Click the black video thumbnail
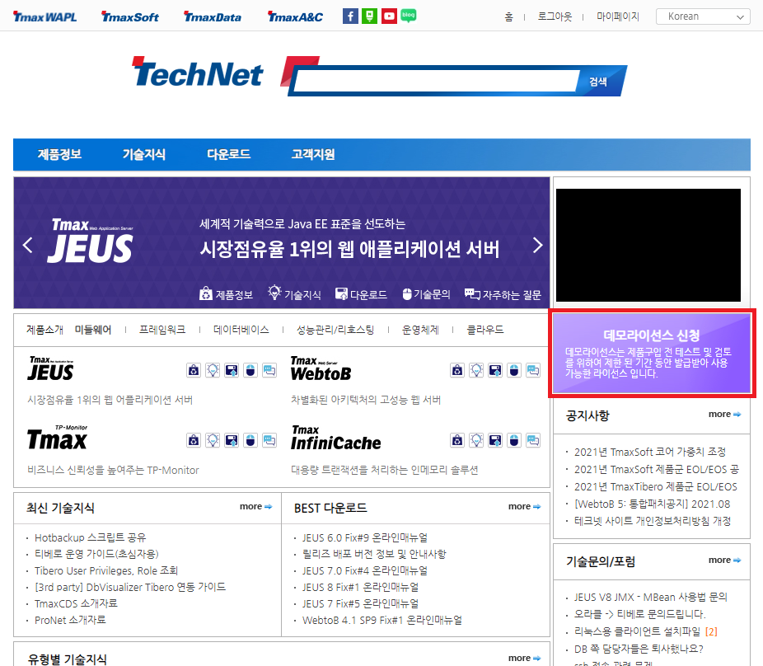The height and width of the screenshot is (666, 763). tap(648, 245)
